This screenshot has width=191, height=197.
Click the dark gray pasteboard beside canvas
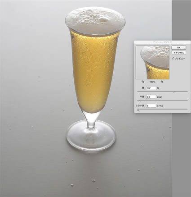click(x=181, y=150)
